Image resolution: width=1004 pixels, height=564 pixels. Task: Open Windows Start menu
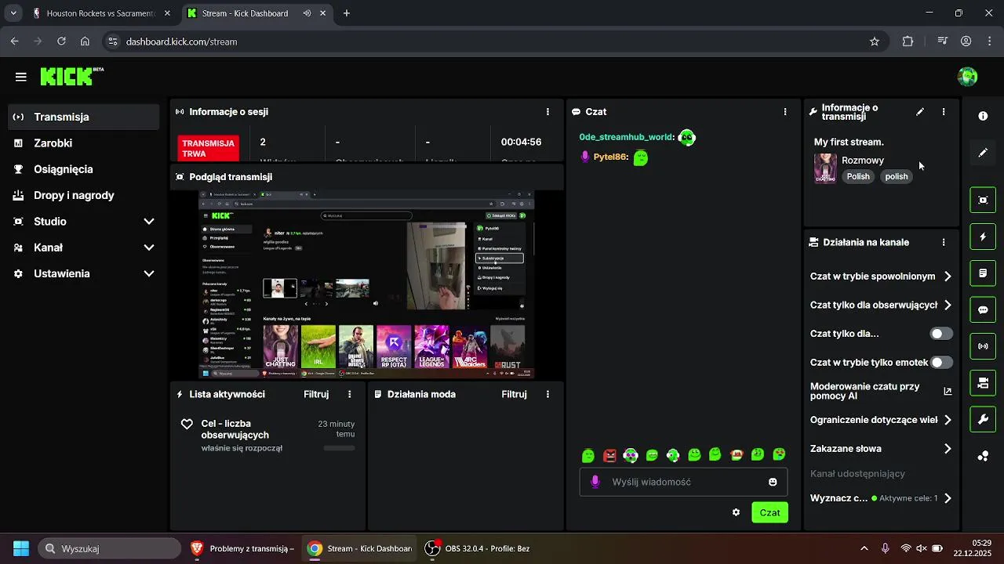coord(21,548)
